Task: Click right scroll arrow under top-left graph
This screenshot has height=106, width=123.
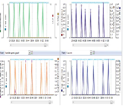Action: click(x=47, y=45)
